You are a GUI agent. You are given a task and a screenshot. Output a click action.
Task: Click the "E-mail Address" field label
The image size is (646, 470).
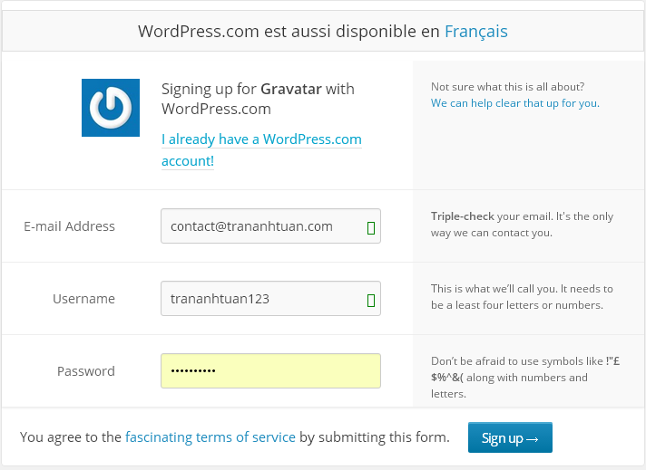(69, 226)
